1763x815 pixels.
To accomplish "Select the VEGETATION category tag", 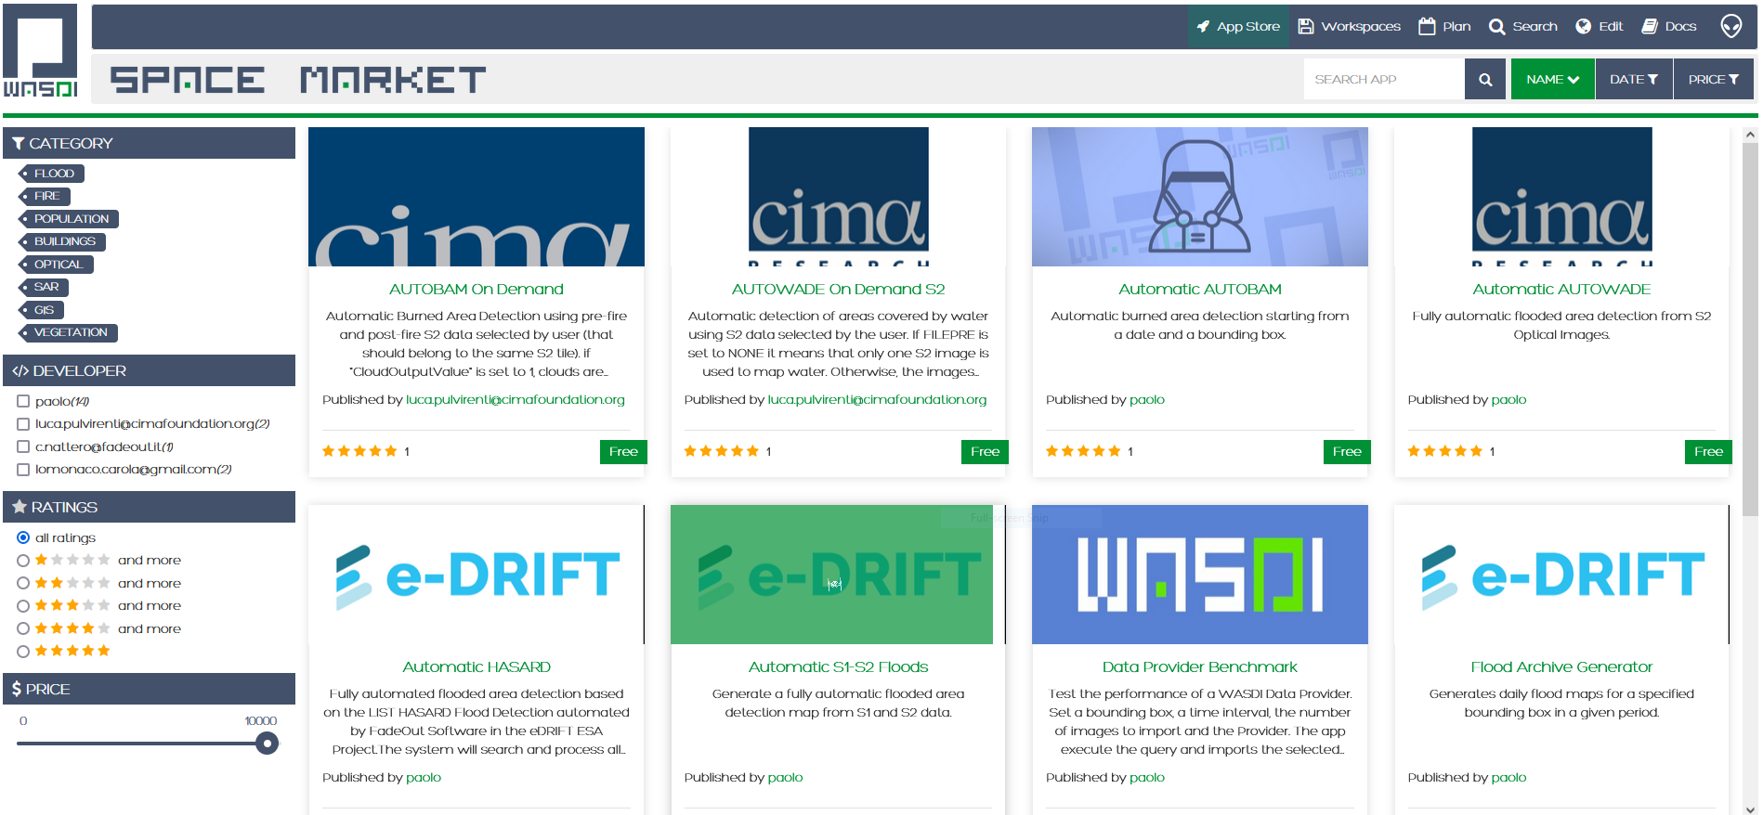I will 68,332.
